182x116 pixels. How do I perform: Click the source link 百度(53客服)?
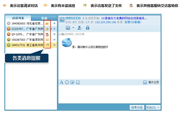coord(133,22)
